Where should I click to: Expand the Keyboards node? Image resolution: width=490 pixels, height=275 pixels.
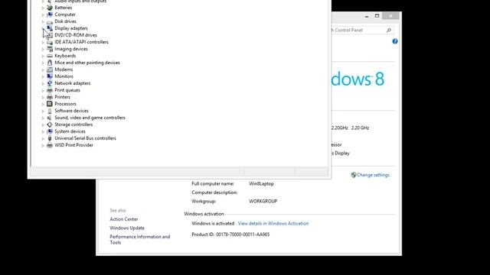click(x=43, y=56)
